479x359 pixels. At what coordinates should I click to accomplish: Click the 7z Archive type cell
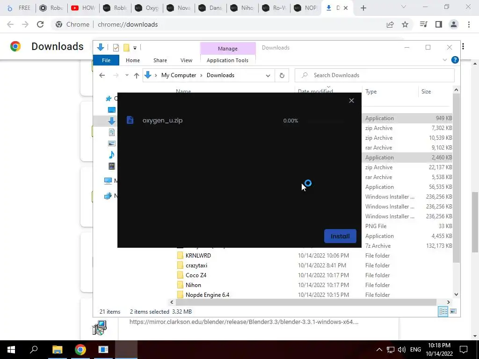378,246
